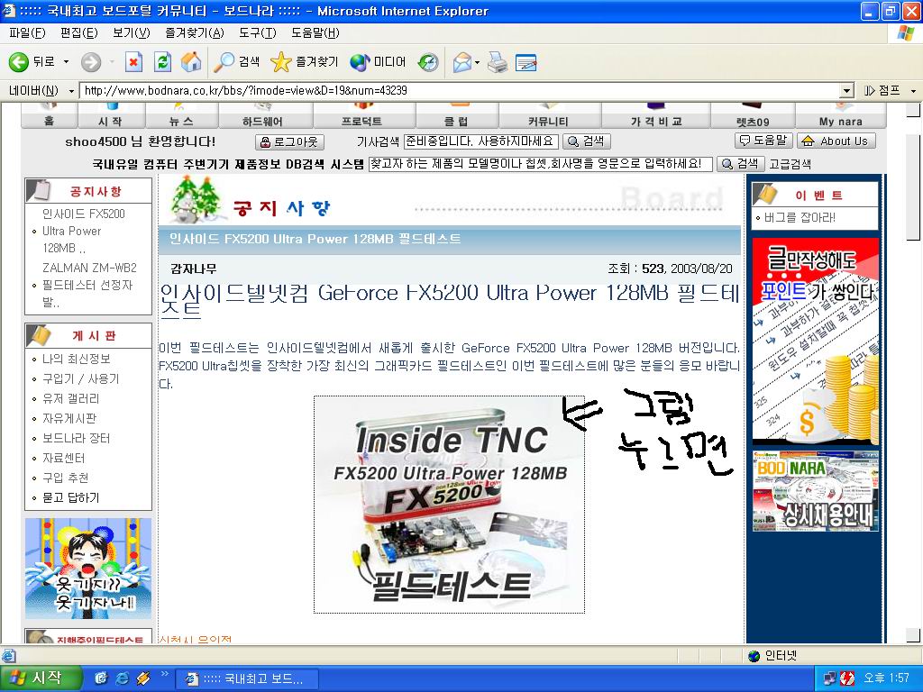Open the 편집(E) menu

coord(79,33)
